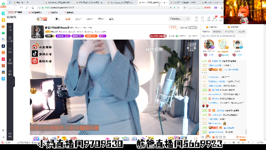Viewport: 266px width, 150px height.
Task: Open the highlighted 直播 live nav item
Action: click(x=68, y=19)
